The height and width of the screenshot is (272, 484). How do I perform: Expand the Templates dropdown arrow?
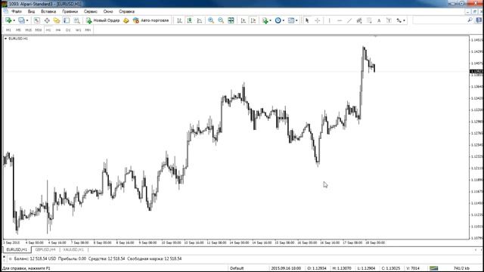tap(296, 20)
